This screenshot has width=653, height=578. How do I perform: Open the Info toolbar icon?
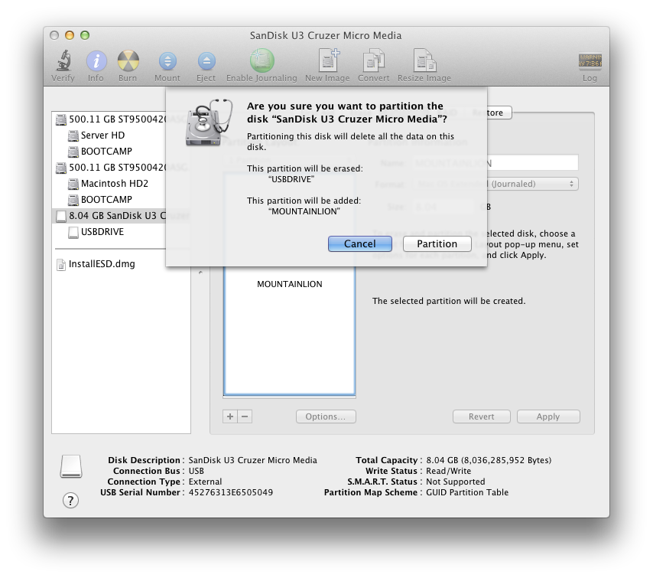coord(96,61)
